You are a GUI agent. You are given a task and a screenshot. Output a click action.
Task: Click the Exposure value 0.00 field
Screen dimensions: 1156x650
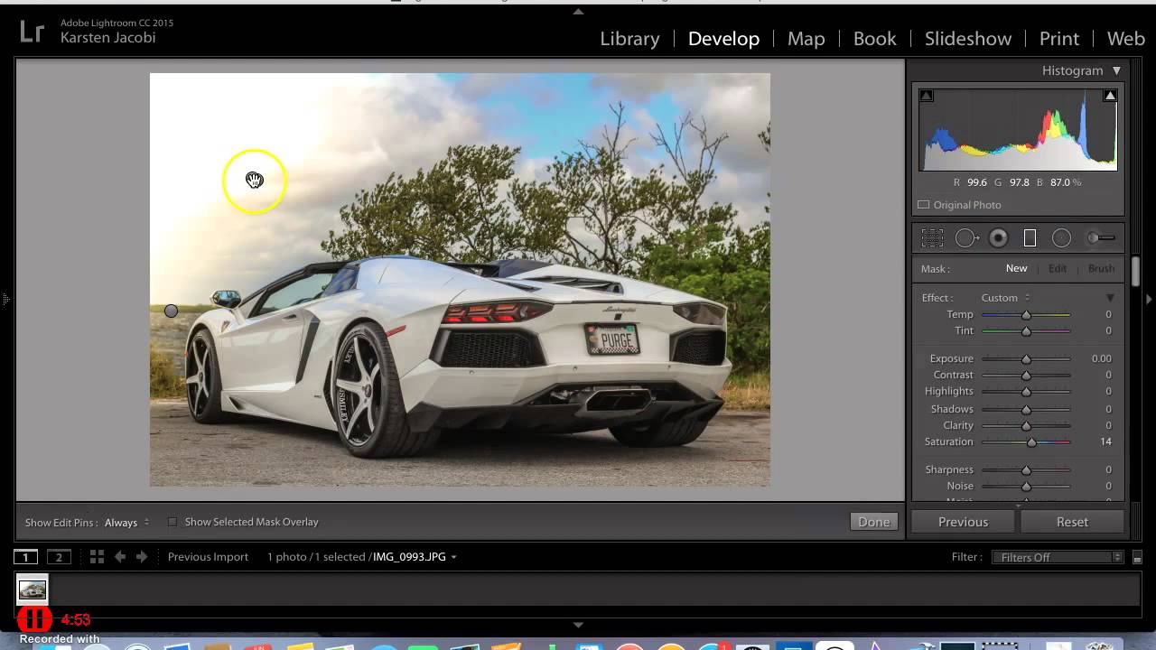click(1101, 358)
